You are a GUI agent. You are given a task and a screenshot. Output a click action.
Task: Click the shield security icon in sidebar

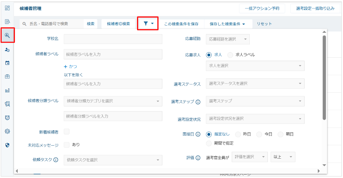click(x=7, y=145)
